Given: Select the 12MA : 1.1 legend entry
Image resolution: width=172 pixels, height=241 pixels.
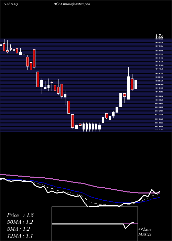Looking at the screenshot, I should [20, 235].
